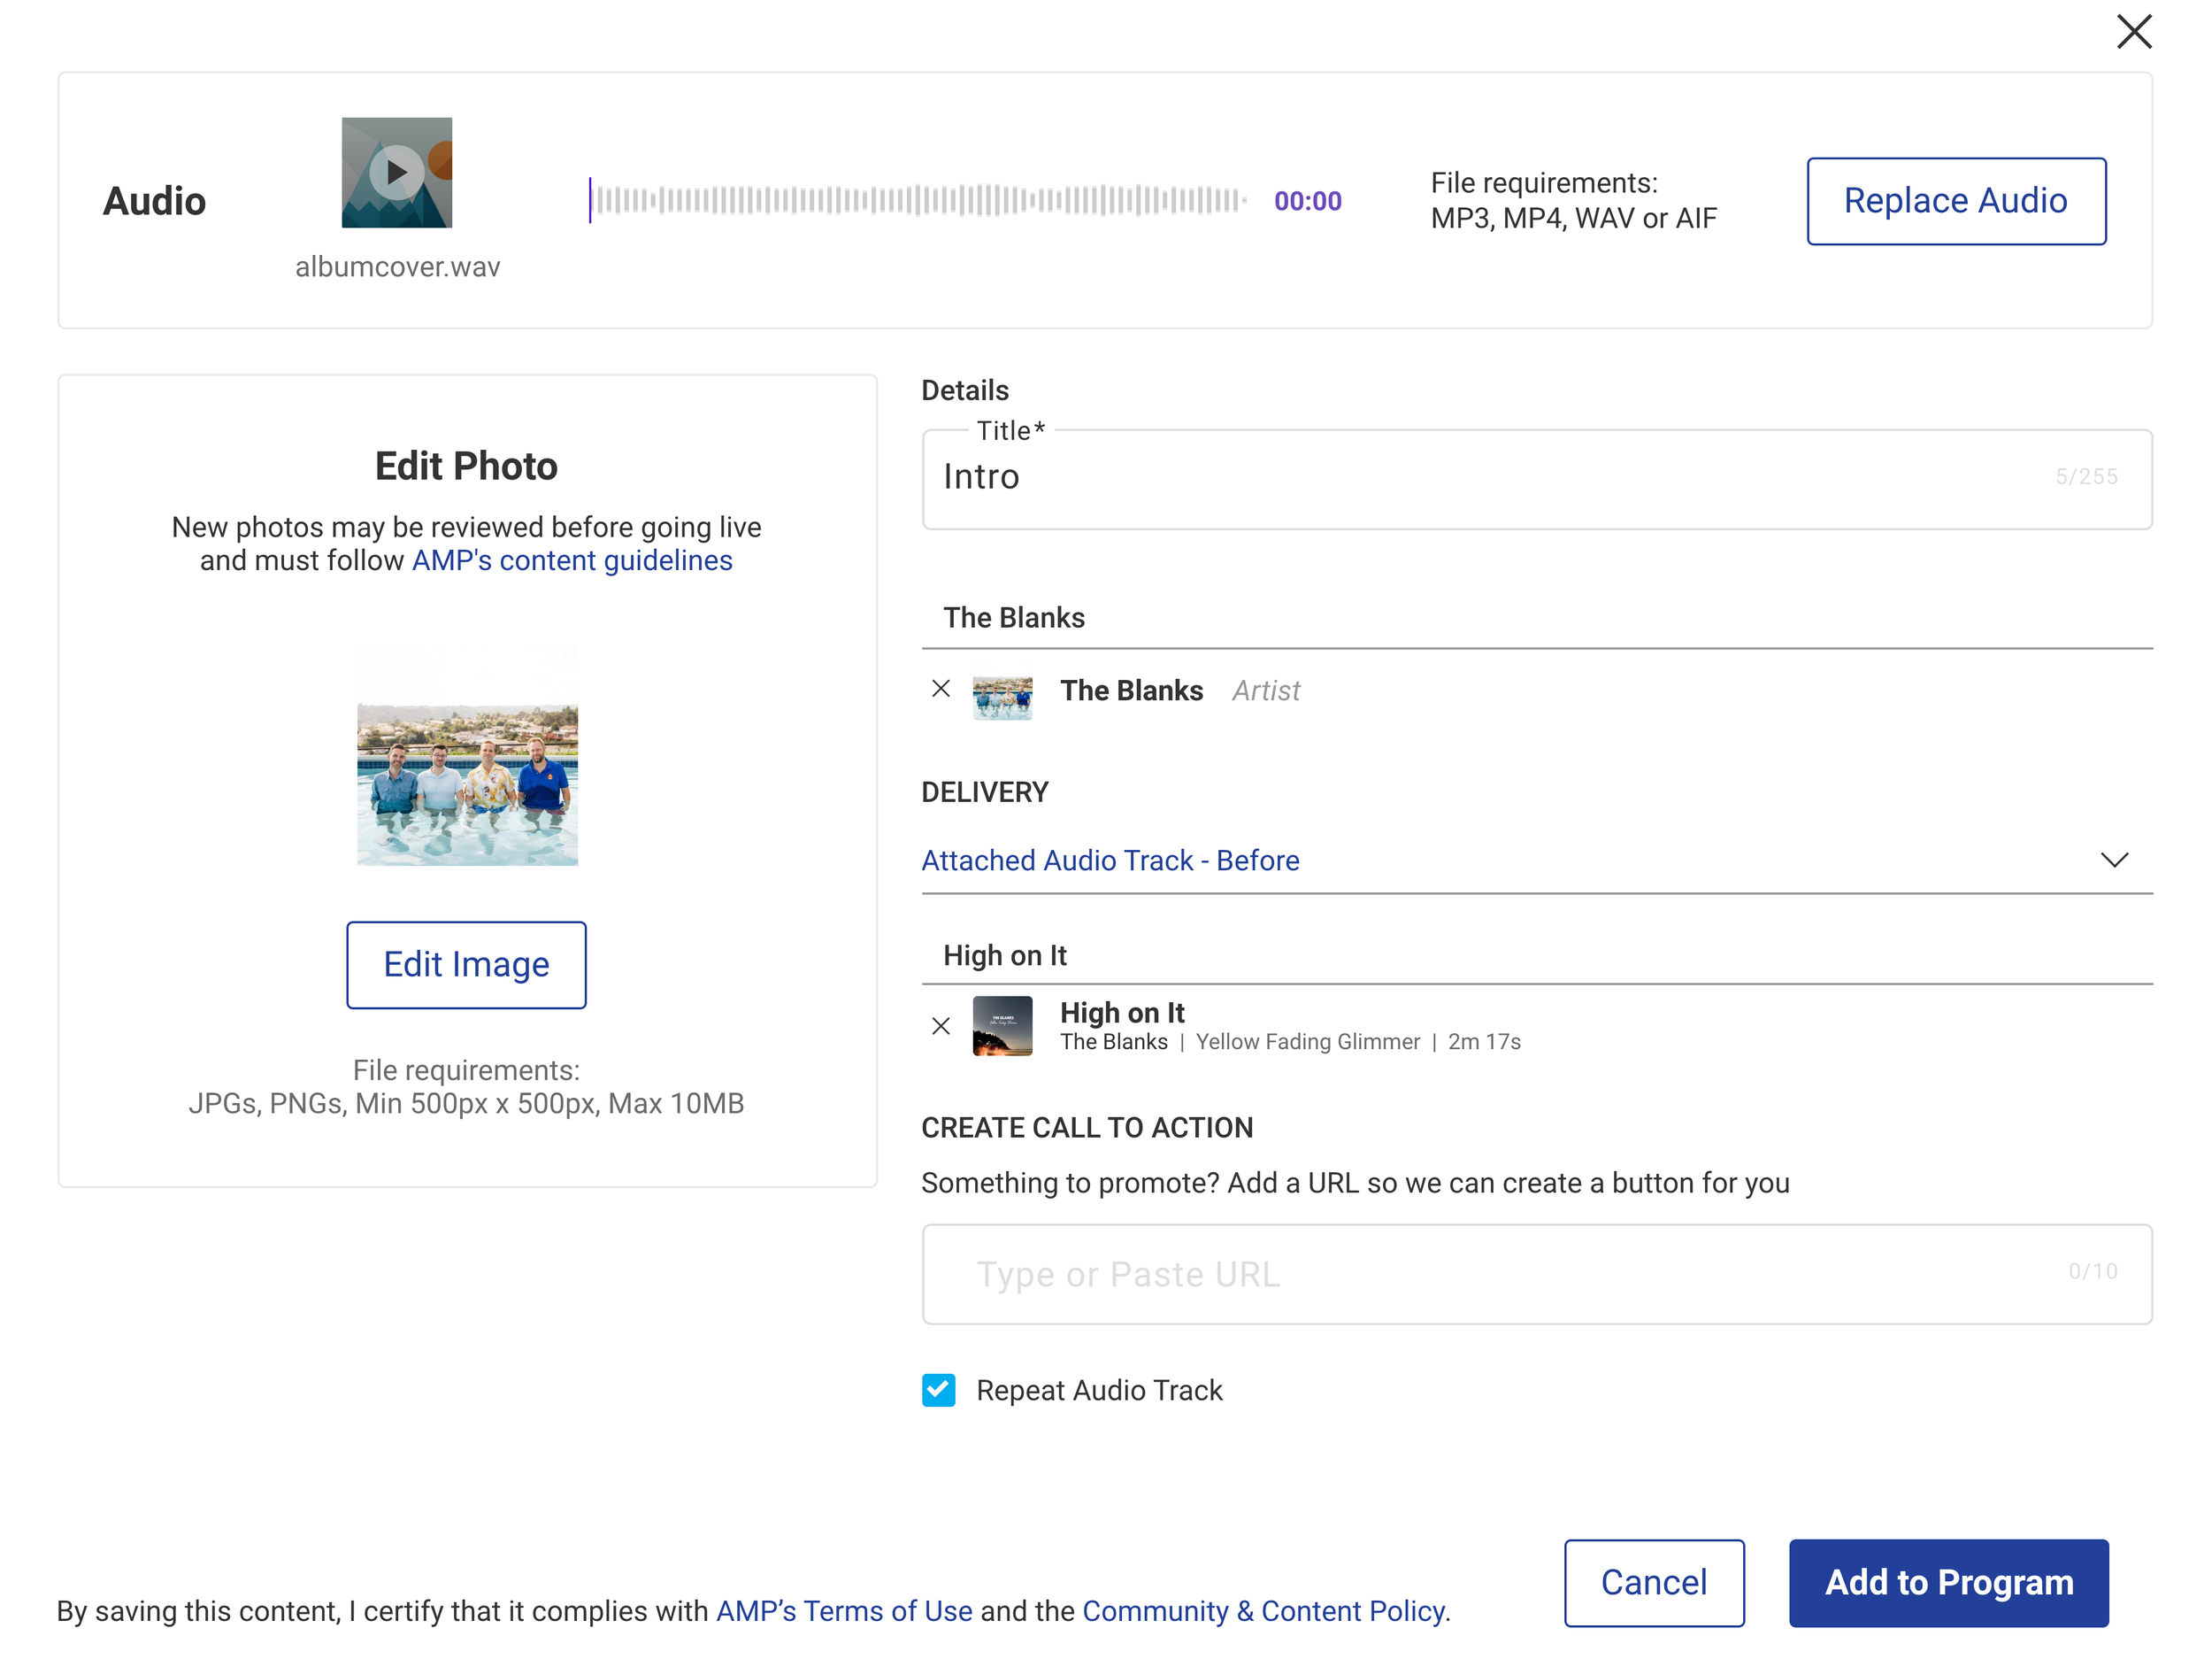Viewport: 2212px width, 1659px height.
Task: Open the Delivery dropdown chevron
Action: (x=2113, y=860)
